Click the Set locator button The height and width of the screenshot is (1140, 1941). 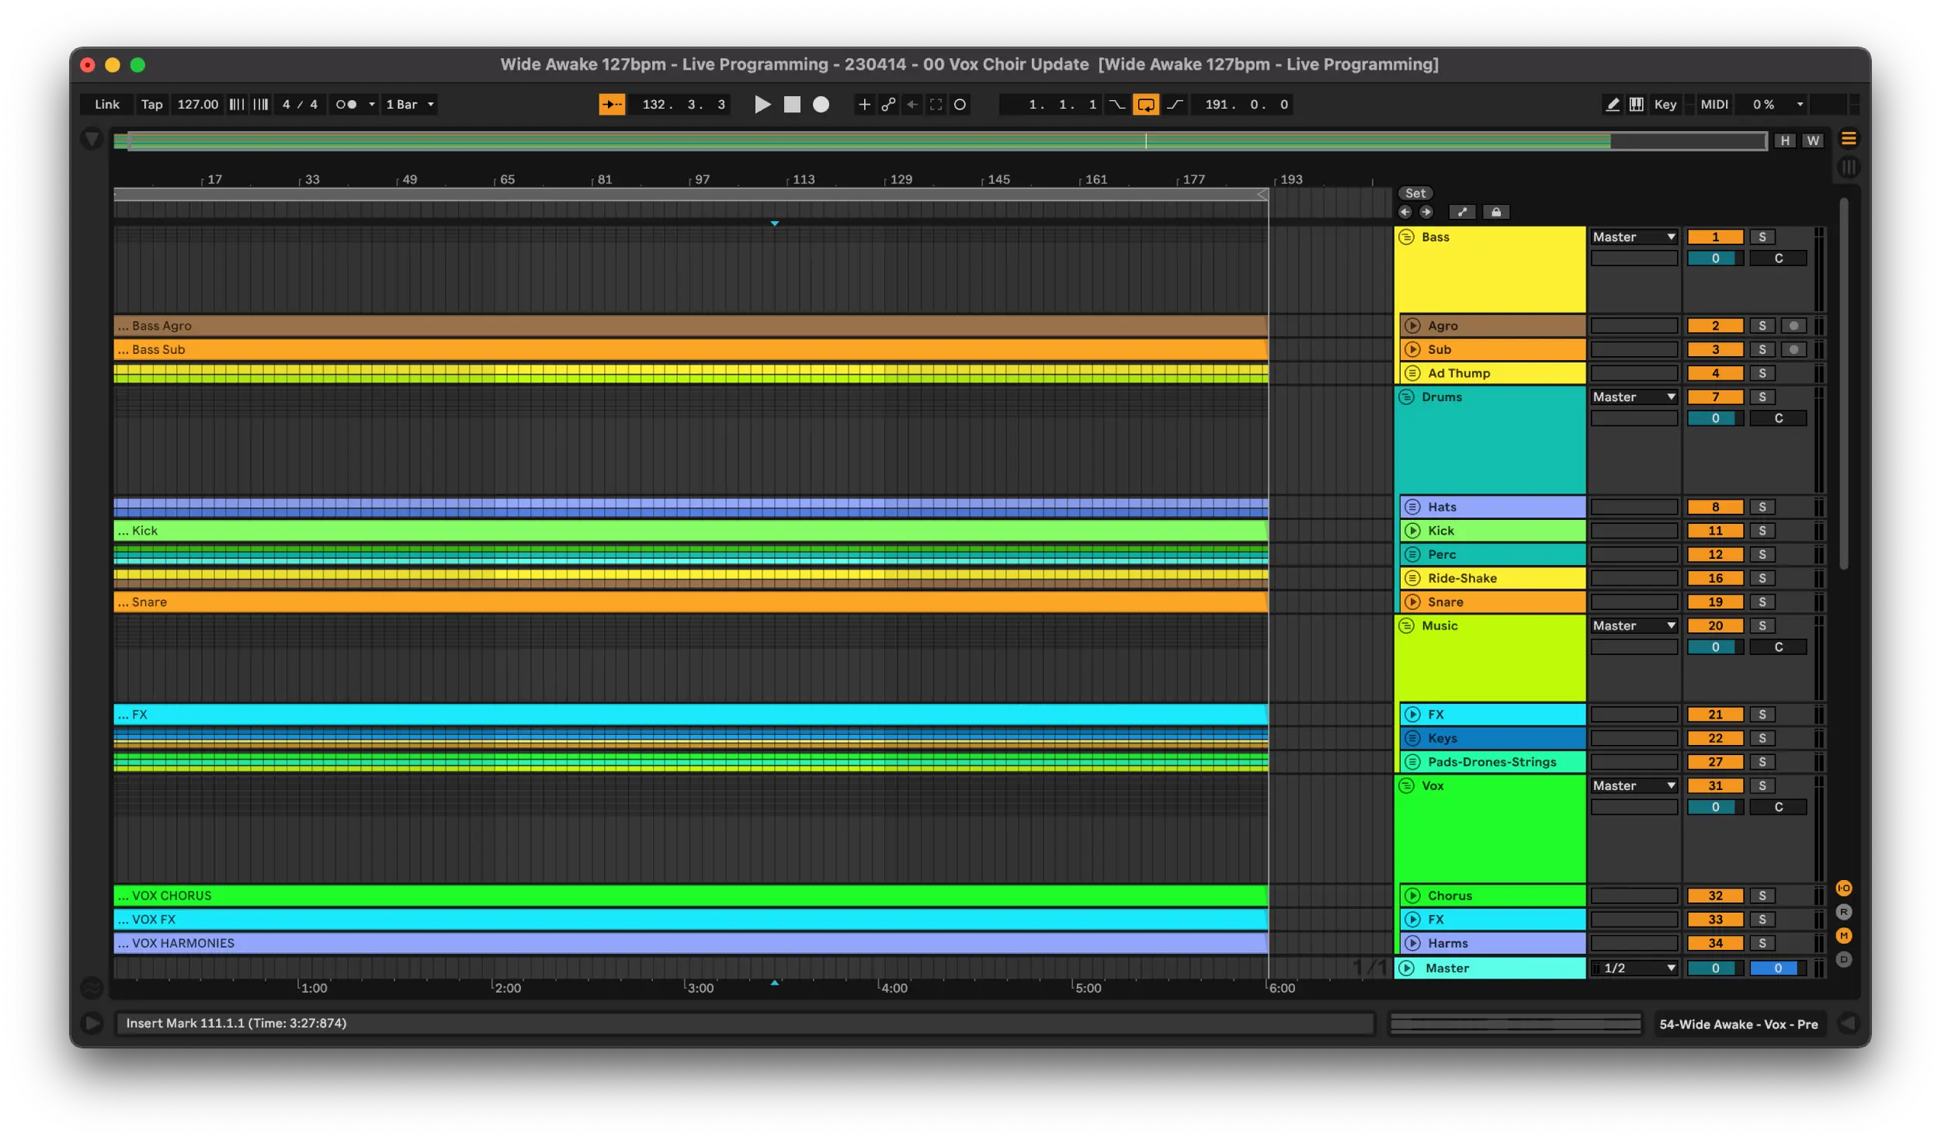[1415, 194]
